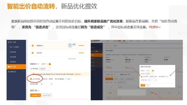187x105 pixels.
Task: Check the first list row's orange checkbox
Action: tap(32, 45)
